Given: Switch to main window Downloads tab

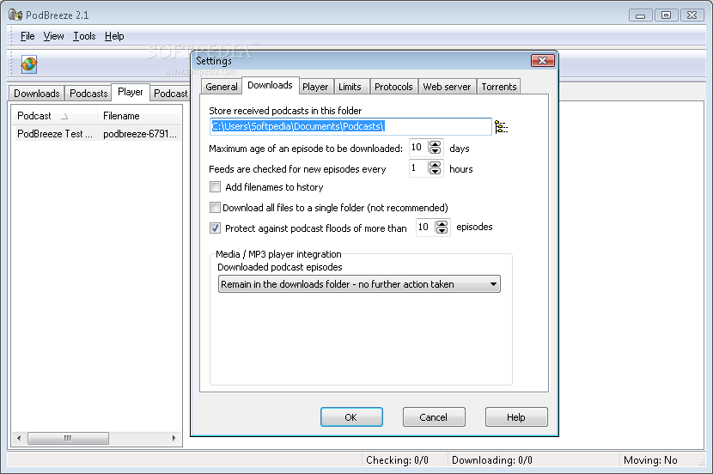Looking at the screenshot, I should tap(37, 93).
